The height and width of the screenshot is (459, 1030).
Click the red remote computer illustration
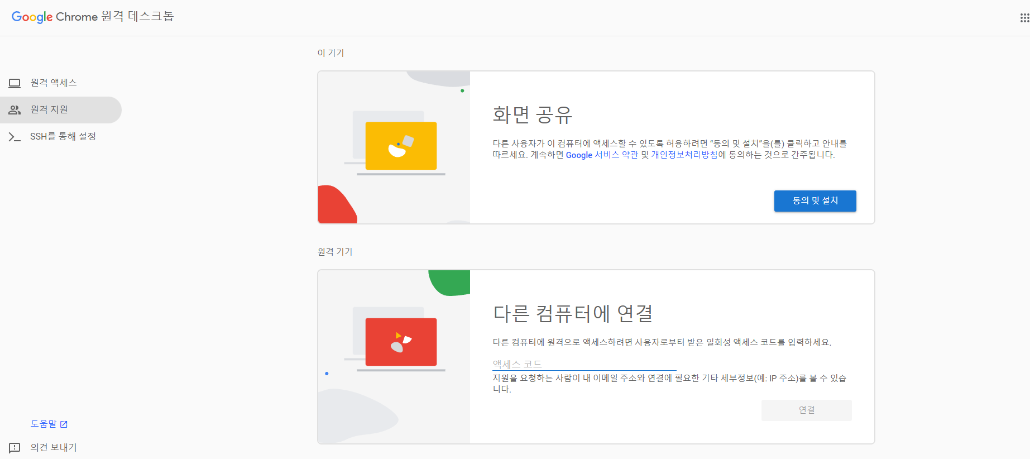click(x=401, y=342)
